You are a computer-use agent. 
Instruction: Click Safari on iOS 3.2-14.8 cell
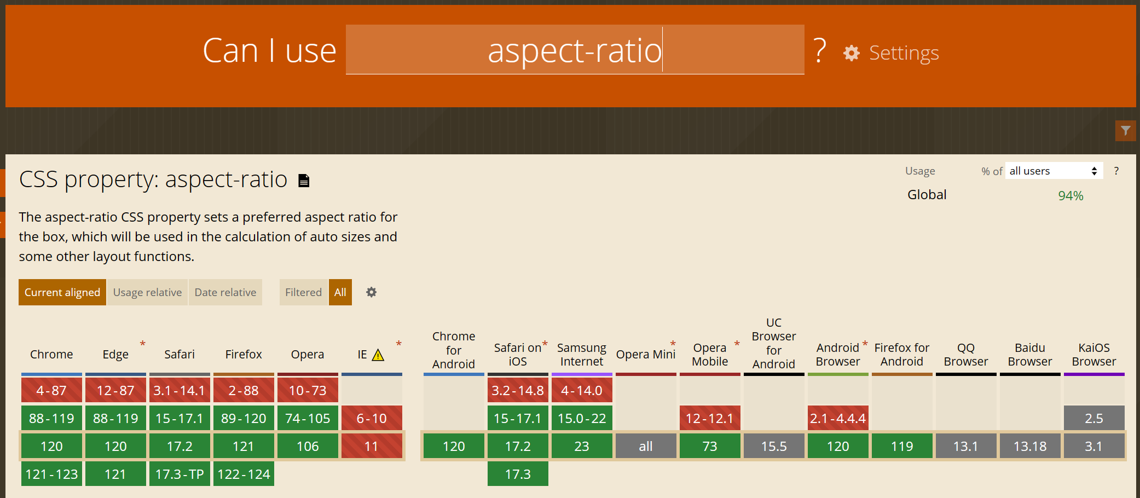click(x=518, y=390)
